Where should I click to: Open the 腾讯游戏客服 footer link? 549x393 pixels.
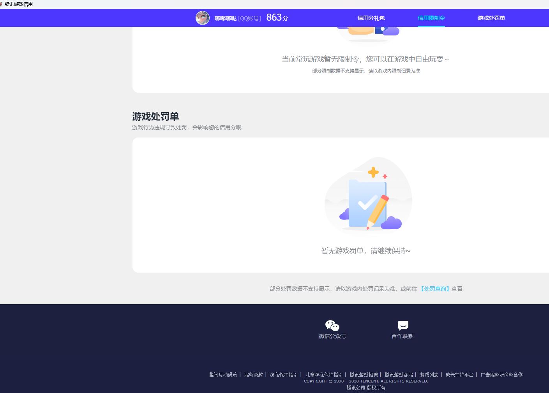tap(399, 375)
